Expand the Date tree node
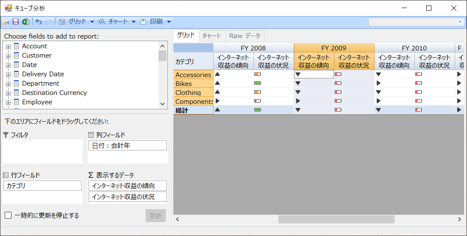The height and width of the screenshot is (236, 467). (8, 65)
